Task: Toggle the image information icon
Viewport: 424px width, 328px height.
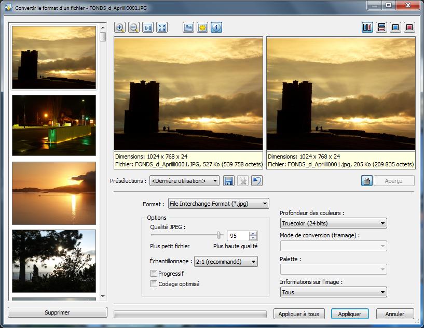Action: click(x=216, y=27)
